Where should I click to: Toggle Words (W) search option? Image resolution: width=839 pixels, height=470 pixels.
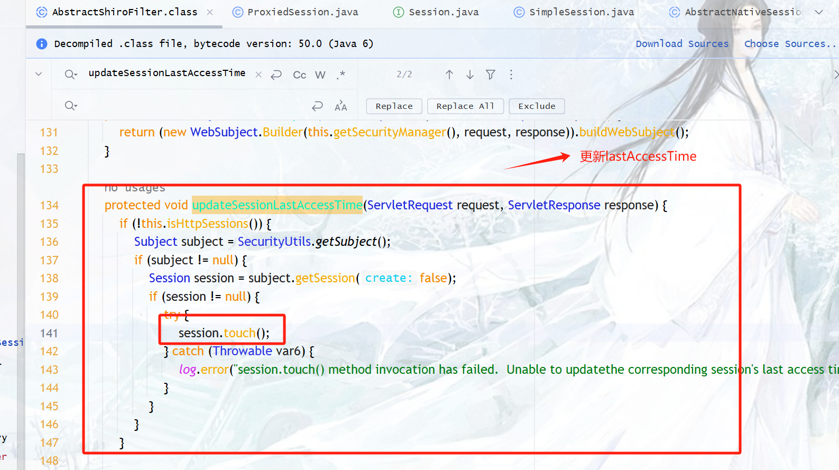320,75
